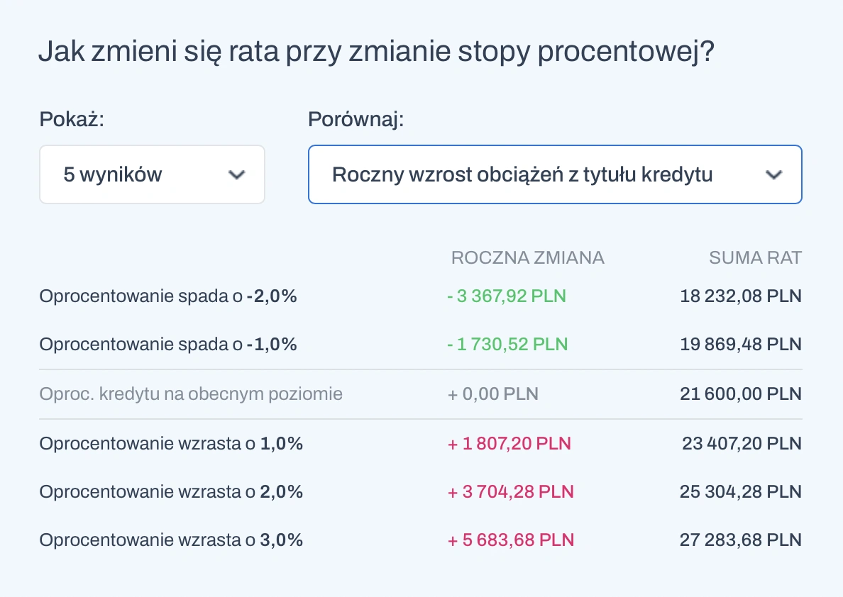
Task: Click the "27 283,68 PLN" installment sum
Action: pyautogui.click(x=740, y=540)
